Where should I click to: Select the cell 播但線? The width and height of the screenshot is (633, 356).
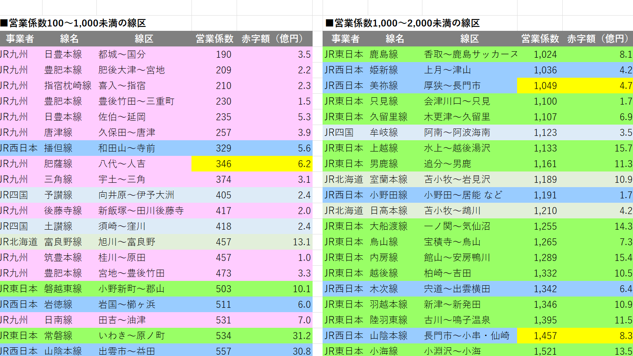[x=69, y=148]
